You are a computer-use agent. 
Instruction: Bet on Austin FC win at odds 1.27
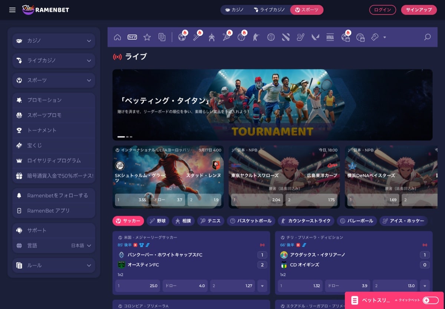click(233, 286)
